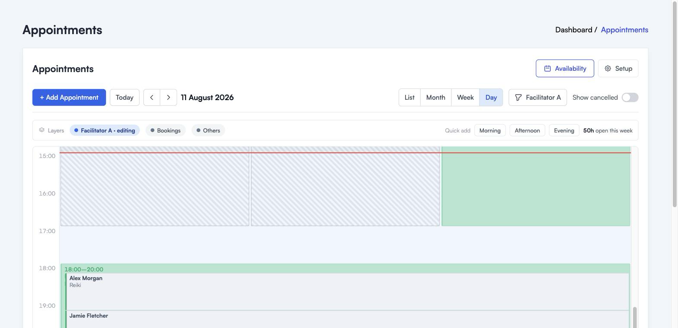Click the page vertical scrollbar thumb

click(675, 104)
